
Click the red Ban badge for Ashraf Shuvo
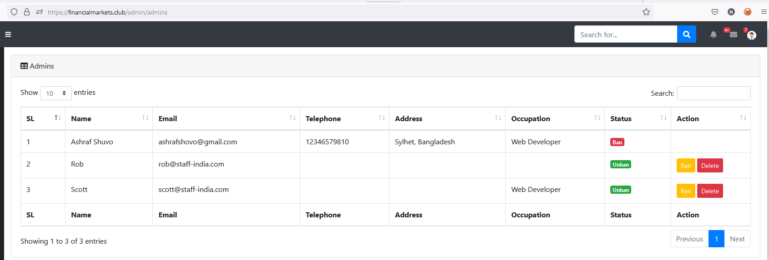tap(617, 142)
